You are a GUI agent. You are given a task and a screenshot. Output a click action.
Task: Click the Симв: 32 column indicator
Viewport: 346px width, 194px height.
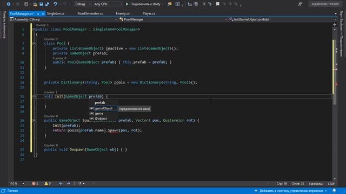click(298, 184)
